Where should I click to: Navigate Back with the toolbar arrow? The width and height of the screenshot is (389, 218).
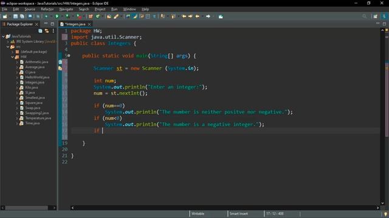[198, 16]
